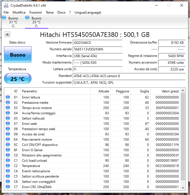
Task: Open the Lingua(Language) menu
Action: (88, 12)
